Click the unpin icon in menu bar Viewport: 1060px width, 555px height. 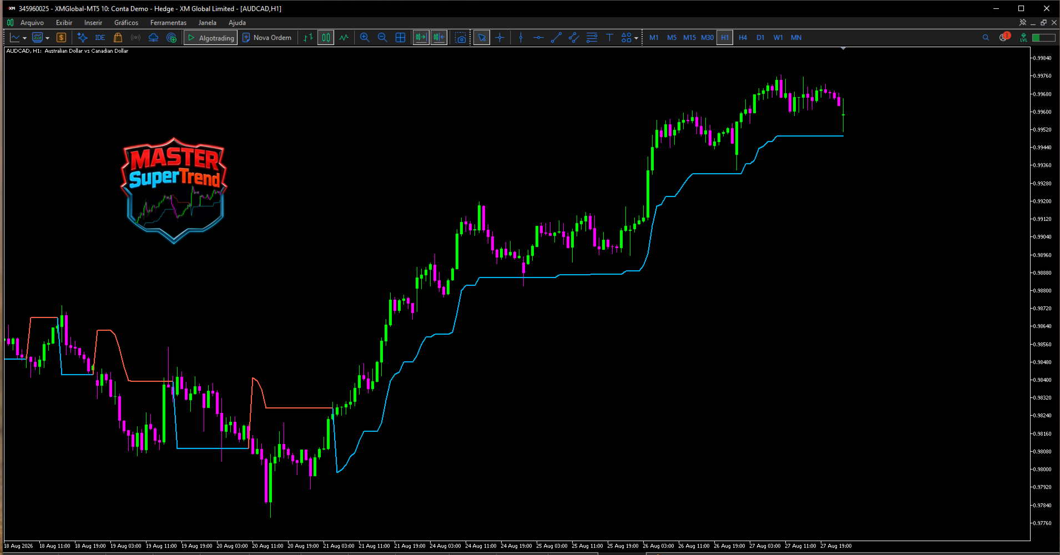[1023, 23]
